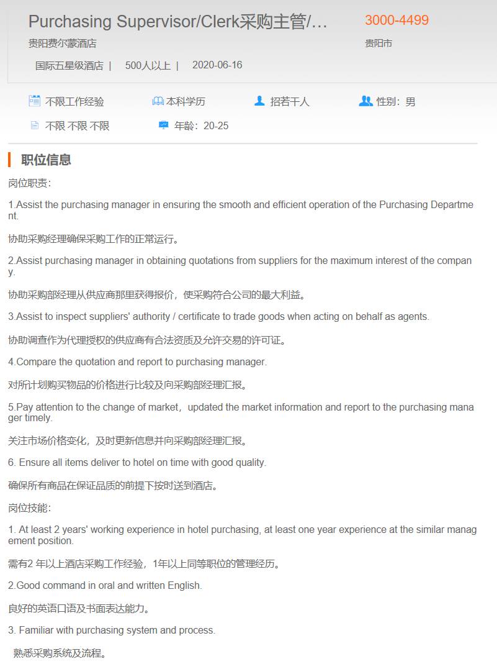The width and height of the screenshot is (497, 669).
Task: Click the orange salary range 3000-4499
Action: point(397,20)
